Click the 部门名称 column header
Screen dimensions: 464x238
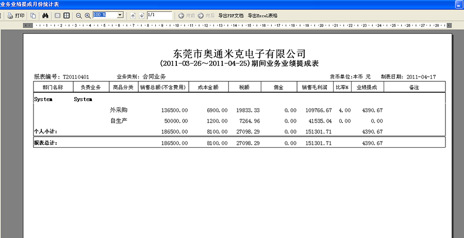pos(53,87)
